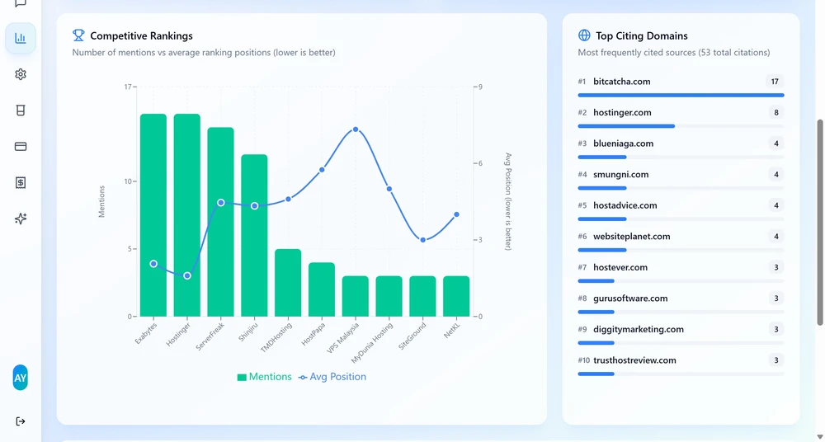The height and width of the screenshot is (442, 825).
Task: Open the dollar receipt sidebar icon
Action: click(x=21, y=182)
